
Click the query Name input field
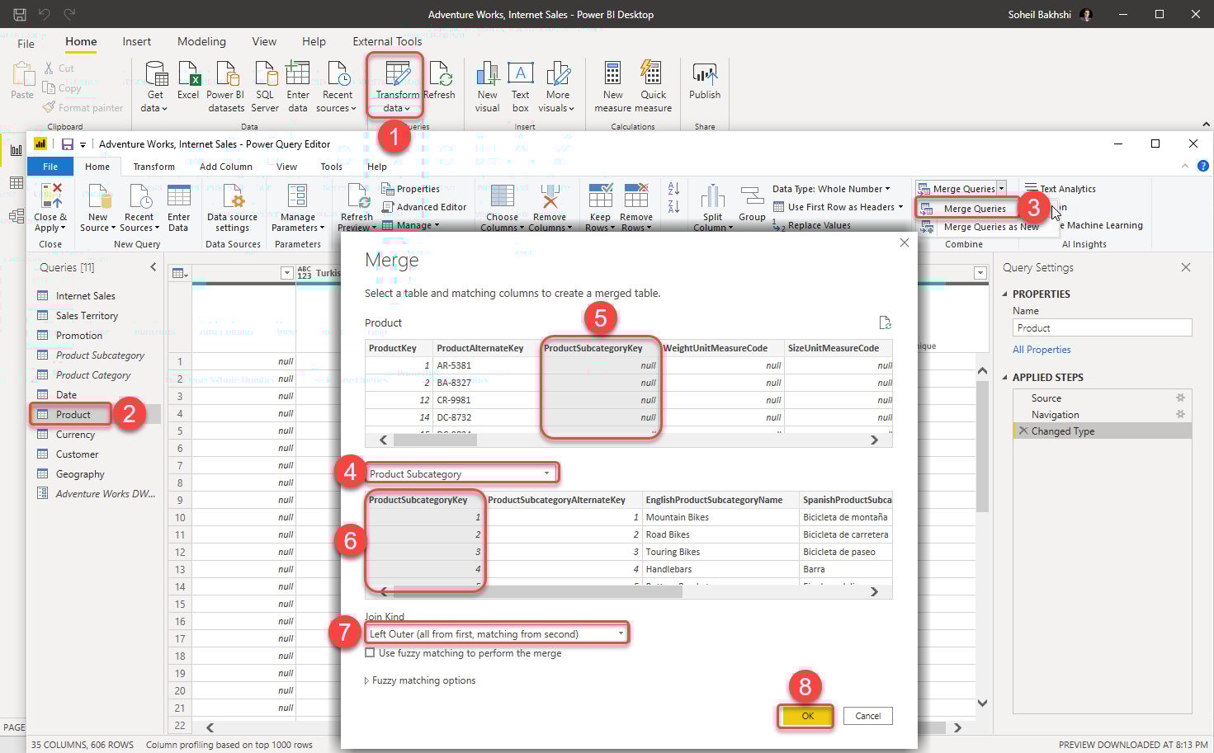(1102, 327)
